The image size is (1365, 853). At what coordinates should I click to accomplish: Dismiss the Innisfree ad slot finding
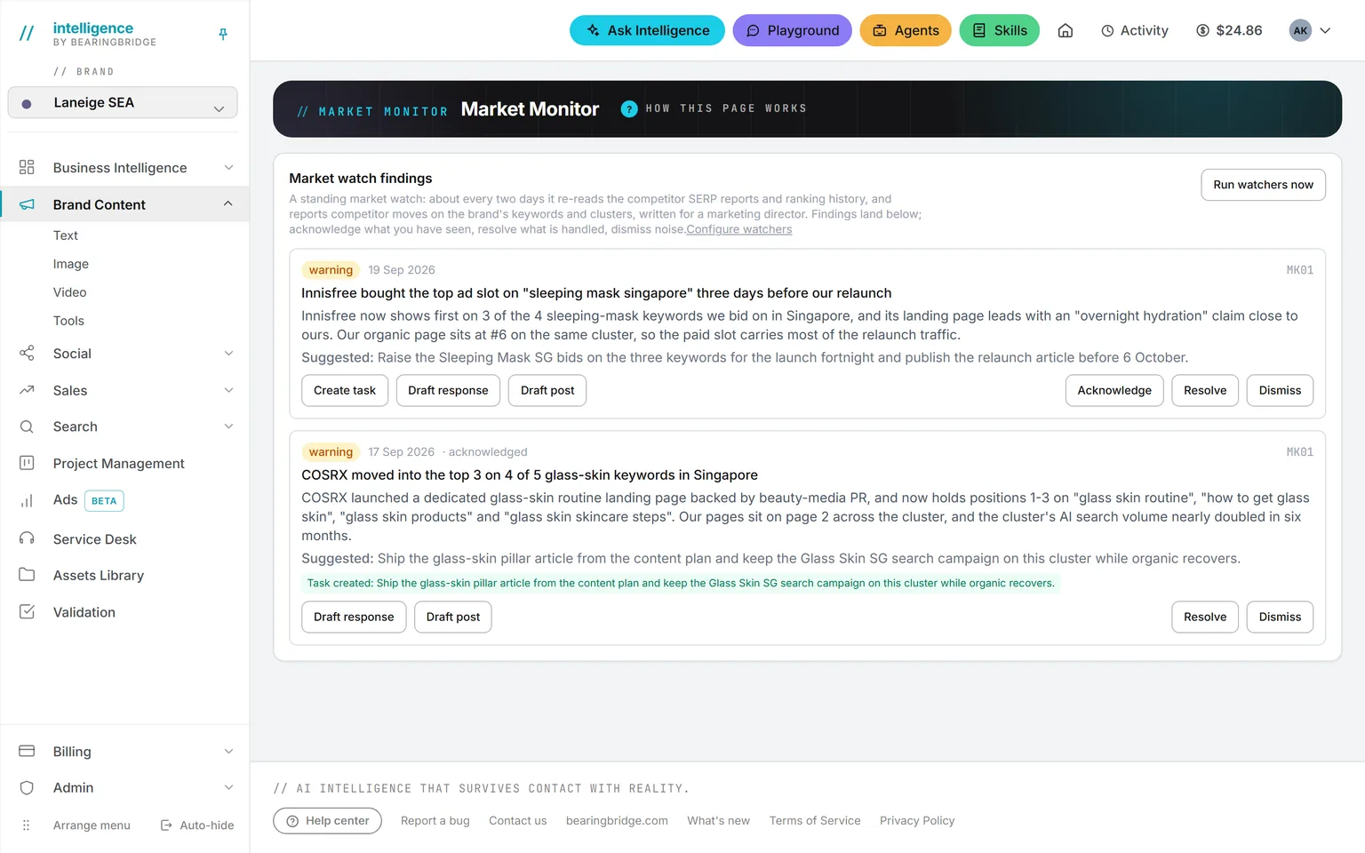coord(1280,390)
